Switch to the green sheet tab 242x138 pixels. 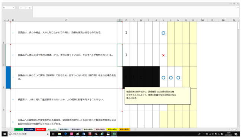(x=19, y=129)
